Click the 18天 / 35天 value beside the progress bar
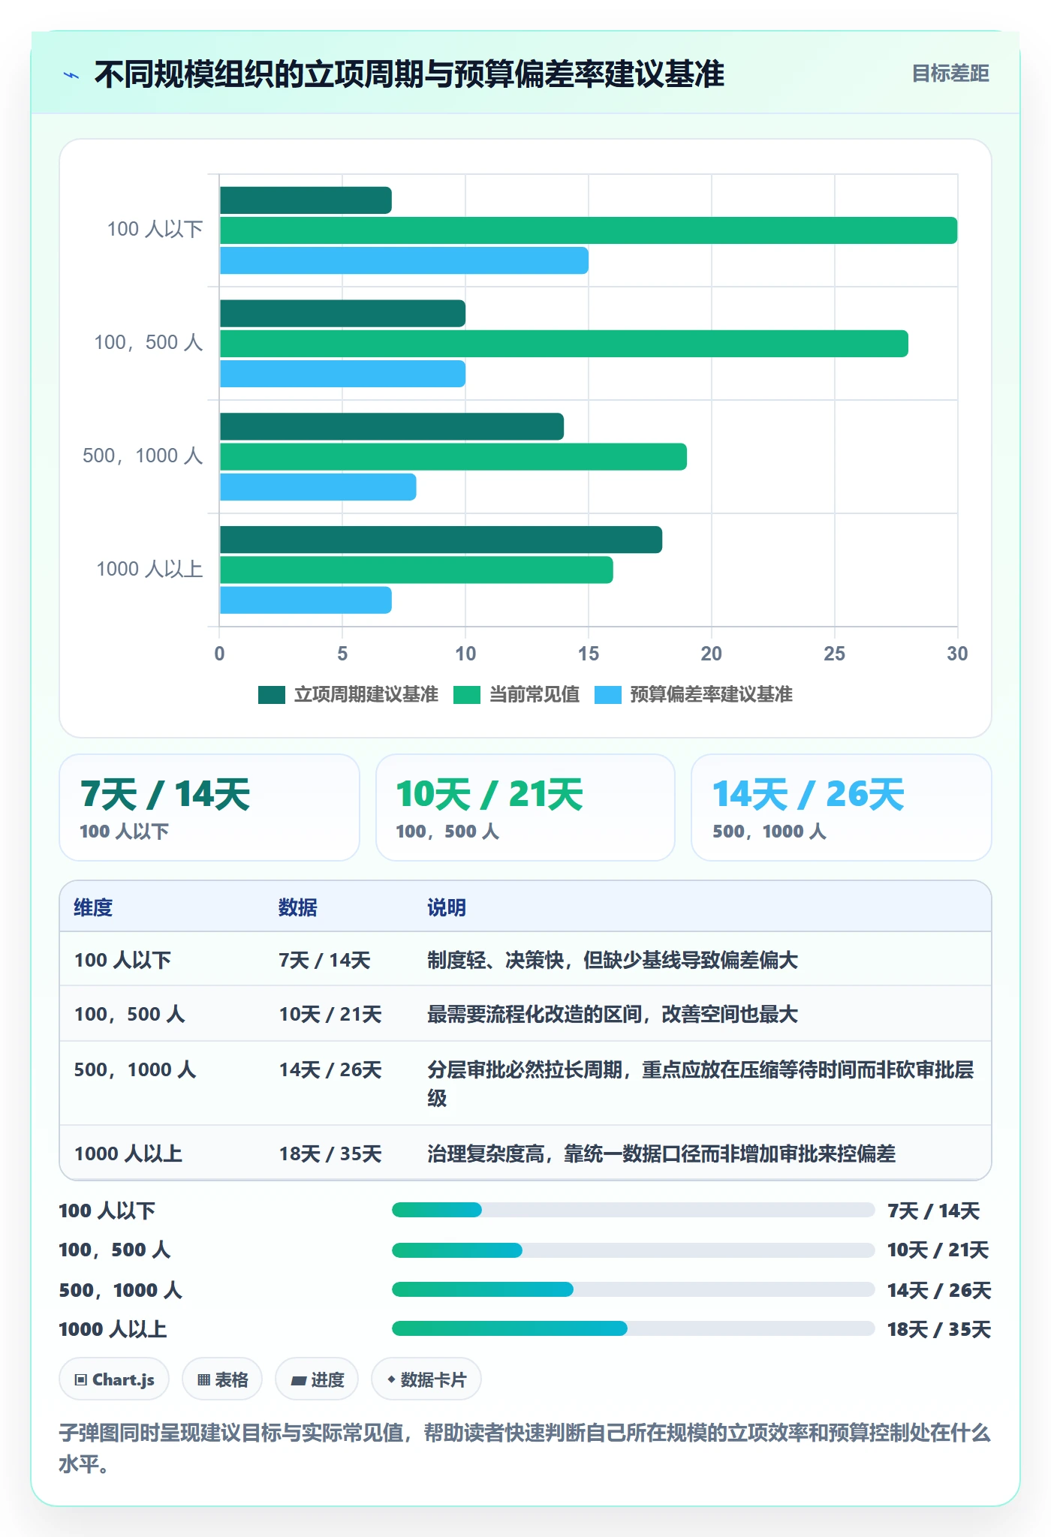 [x=939, y=1329]
